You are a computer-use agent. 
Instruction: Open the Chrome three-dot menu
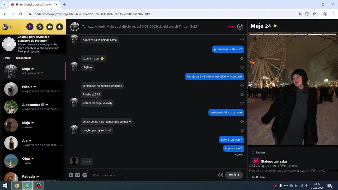pos(333,14)
